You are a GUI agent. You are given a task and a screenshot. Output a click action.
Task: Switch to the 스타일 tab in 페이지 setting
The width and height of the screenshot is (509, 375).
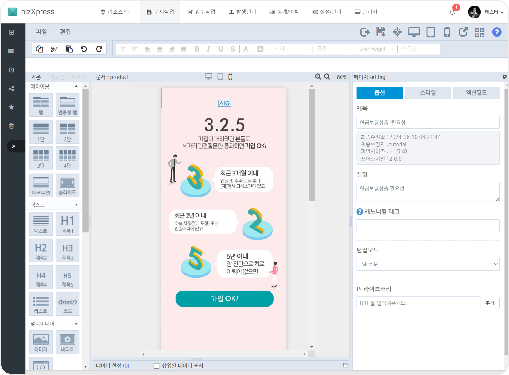point(428,92)
